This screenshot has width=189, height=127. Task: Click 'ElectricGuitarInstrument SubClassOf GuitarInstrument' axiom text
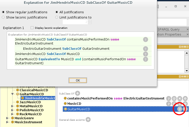tap(66, 48)
